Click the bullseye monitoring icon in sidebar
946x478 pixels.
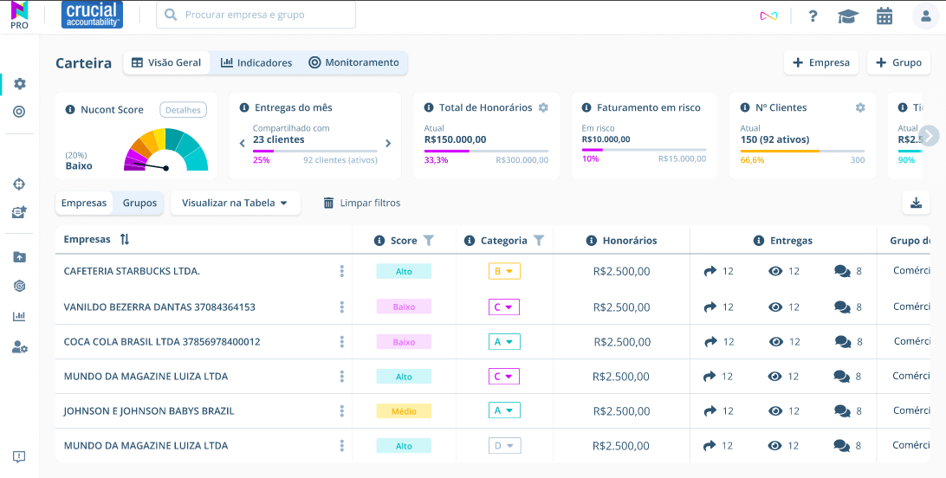19,112
